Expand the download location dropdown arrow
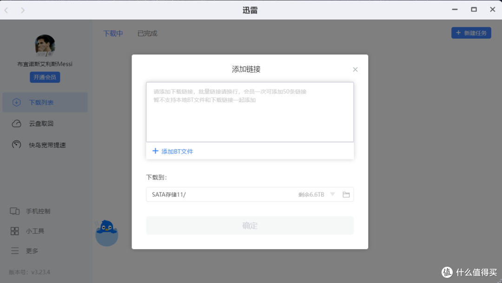 pyautogui.click(x=332, y=194)
